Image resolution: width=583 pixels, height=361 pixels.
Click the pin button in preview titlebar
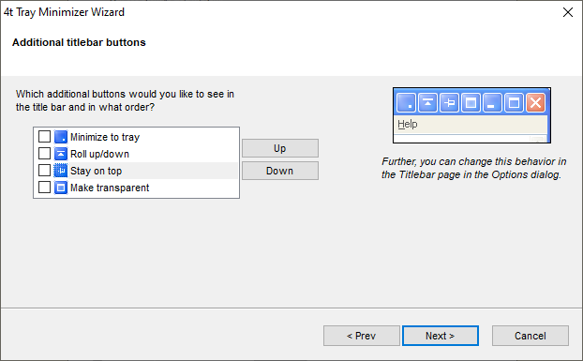pyautogui.click(x=449, y=102)
